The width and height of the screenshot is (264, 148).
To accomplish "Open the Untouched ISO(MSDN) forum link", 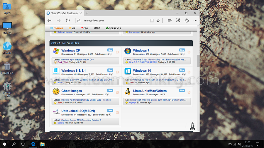I will (x=78, y=111).
